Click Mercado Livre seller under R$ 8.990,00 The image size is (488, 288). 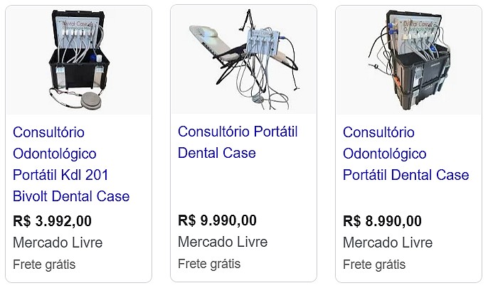click(388, 242)
